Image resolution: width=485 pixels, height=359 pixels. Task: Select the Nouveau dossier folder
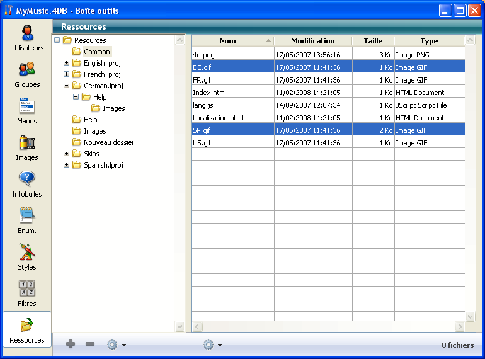click(x=108, y=142)
